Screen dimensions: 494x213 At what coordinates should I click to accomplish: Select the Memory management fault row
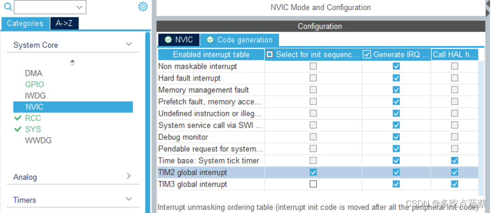318,90
